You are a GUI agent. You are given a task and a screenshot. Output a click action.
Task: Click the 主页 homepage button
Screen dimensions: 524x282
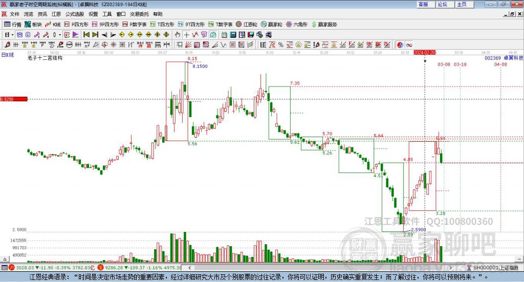pos(464,4)
